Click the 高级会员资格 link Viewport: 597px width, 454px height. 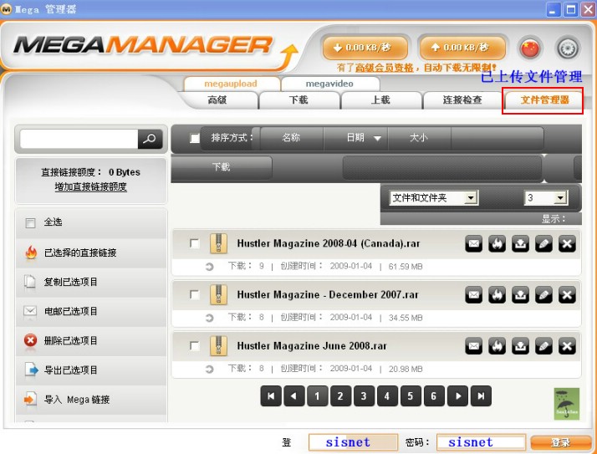coord(384,69)
